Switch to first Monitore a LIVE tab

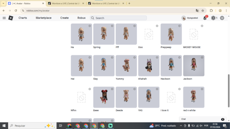(x=66, y=3)
